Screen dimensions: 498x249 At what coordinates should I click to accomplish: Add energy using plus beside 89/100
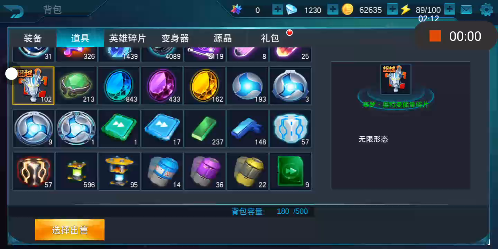(x=450, y=9)
